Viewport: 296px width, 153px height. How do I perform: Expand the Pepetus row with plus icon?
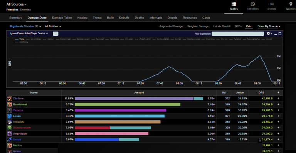278,110
